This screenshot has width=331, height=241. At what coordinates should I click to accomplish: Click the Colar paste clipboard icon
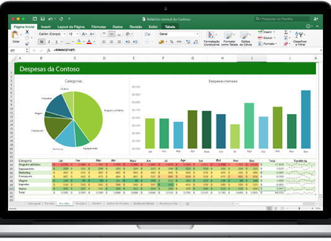click(15, 35)
